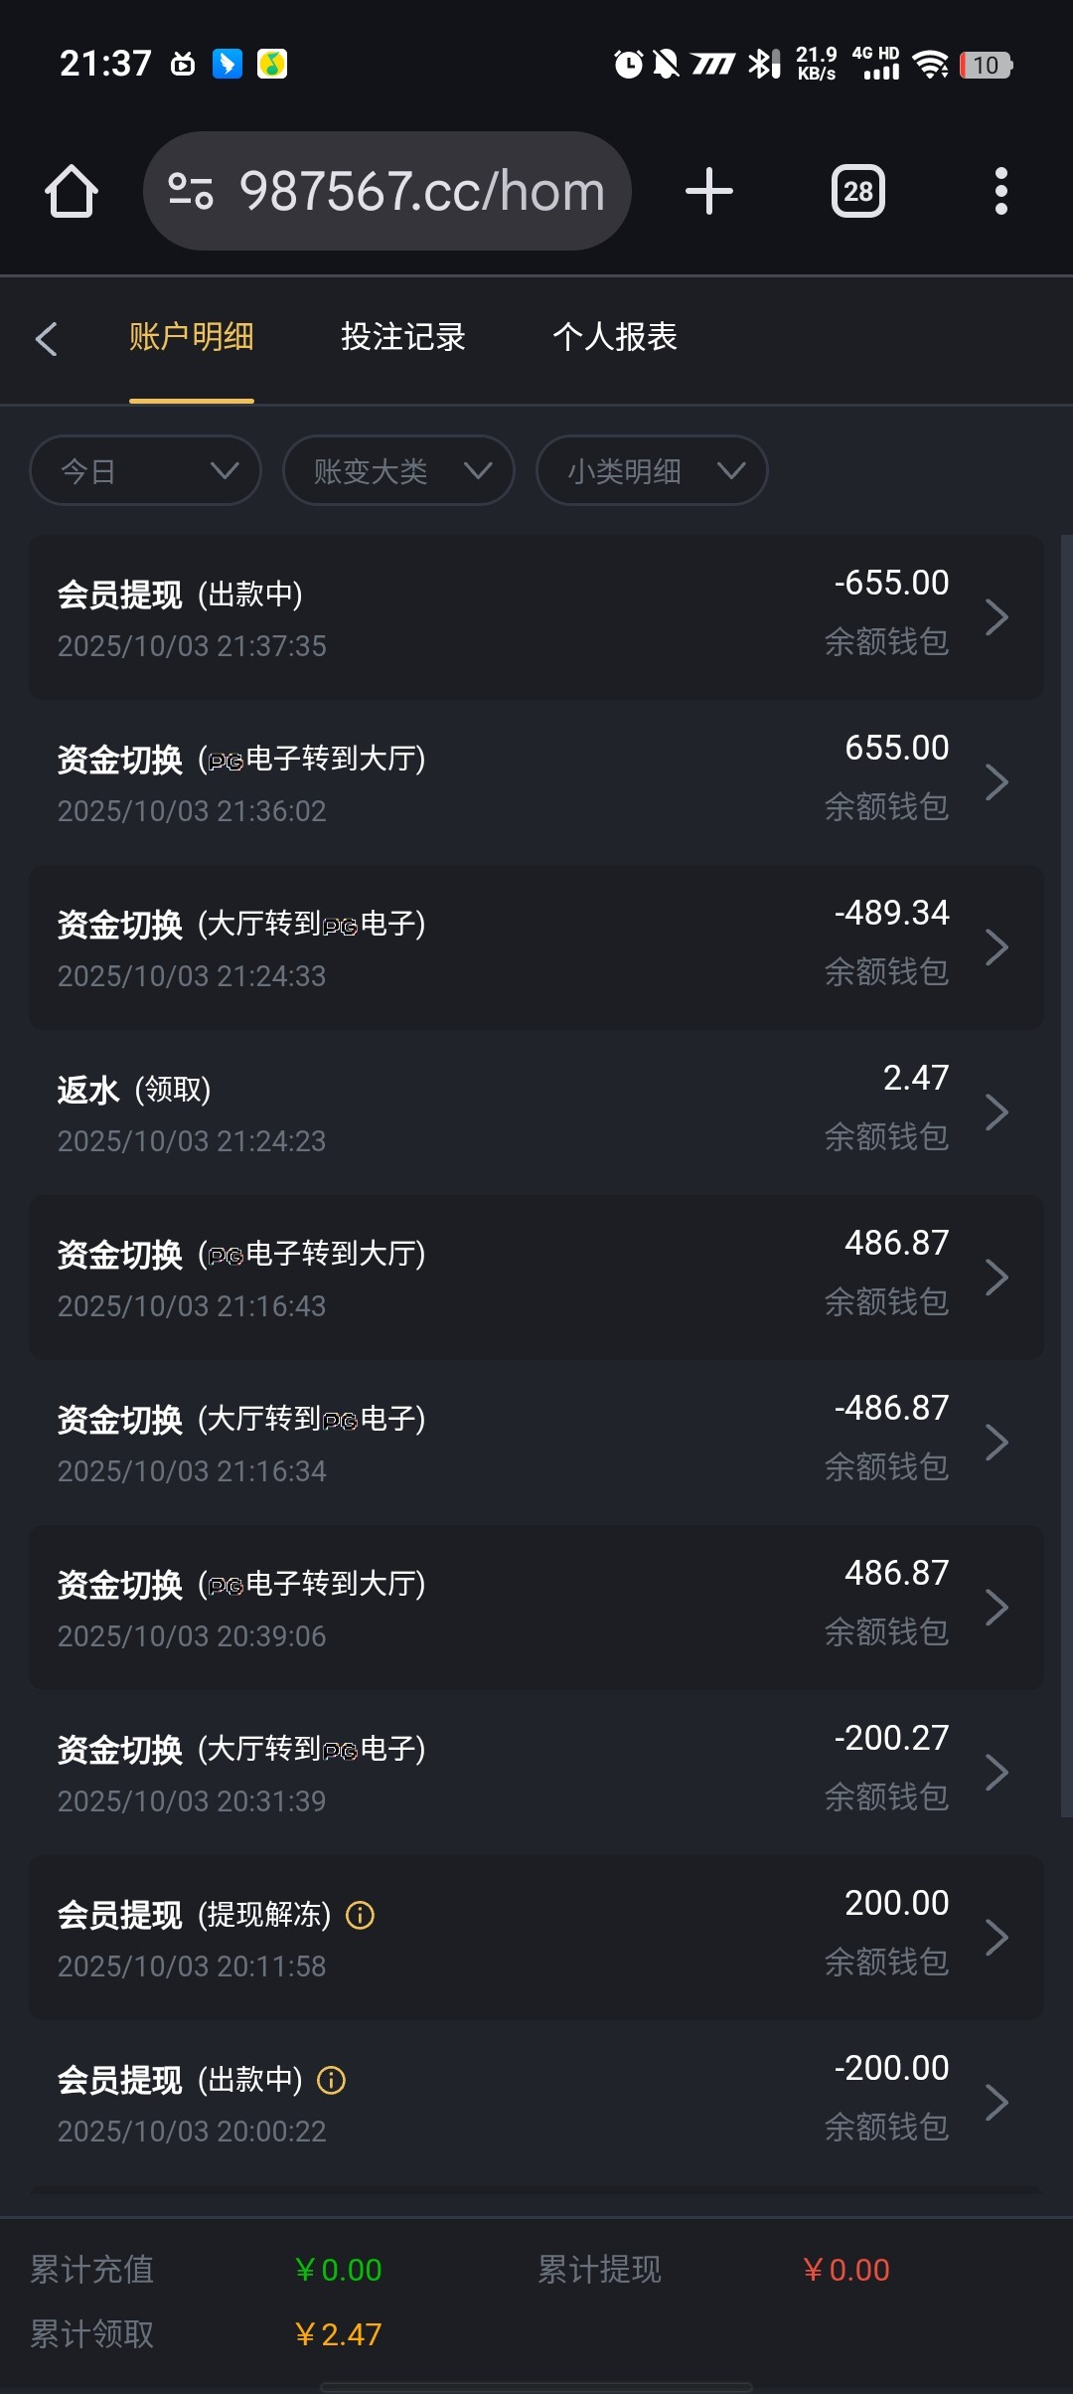
Task: Open the browser three-dot overflow menu
Action: pyautogui.click(x=1000, y=191)
